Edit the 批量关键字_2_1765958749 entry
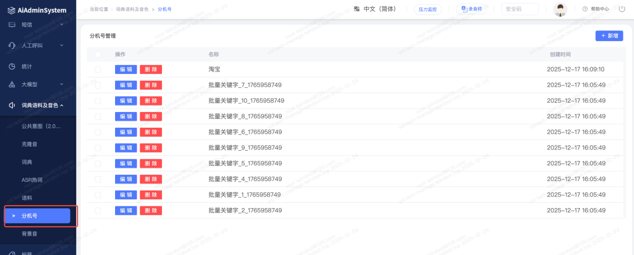This screenshot has height=255, width=634. 126,210
